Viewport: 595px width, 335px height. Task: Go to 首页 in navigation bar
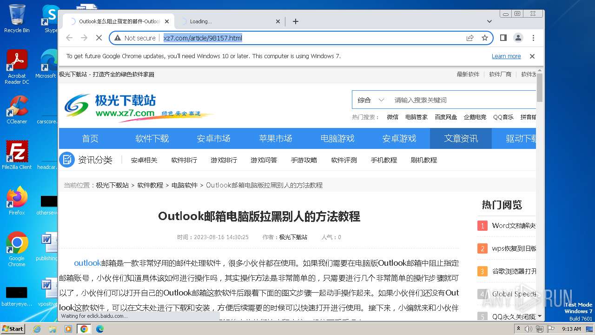click(90, 139)
